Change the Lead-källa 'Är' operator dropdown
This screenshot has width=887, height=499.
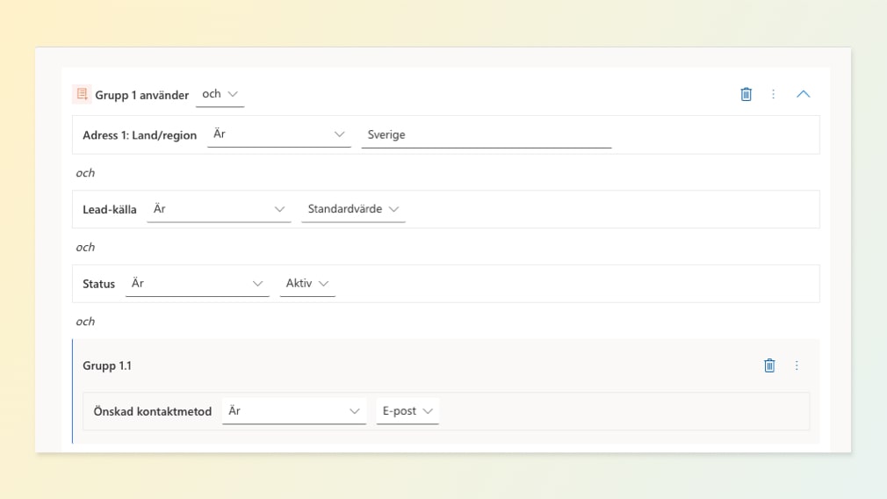pyautogui.click(x=219, y=209)
